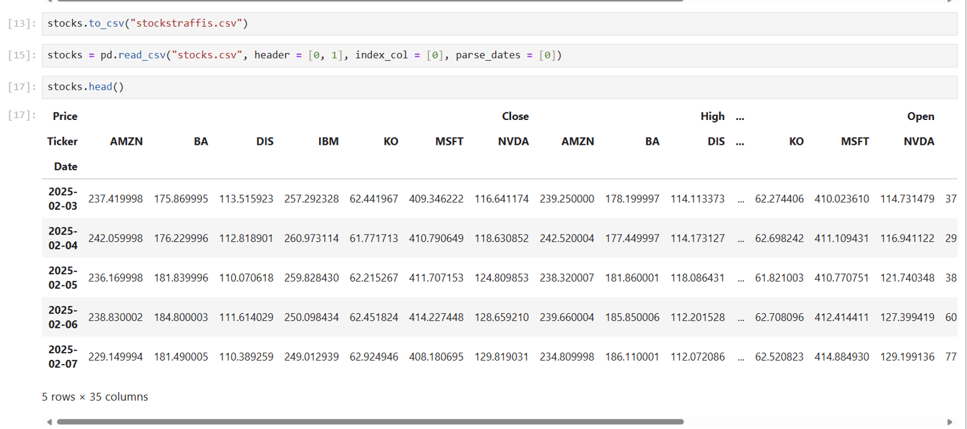Click the value 236.169998
967x429 pixels.
coord(116,278)
